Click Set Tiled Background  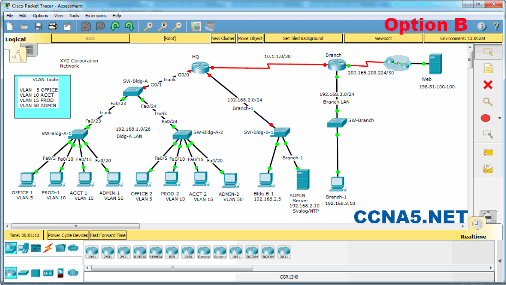click(x=303, y=38)
